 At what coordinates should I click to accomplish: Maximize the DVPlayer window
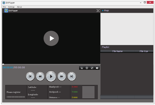click(x=145, y=2)
